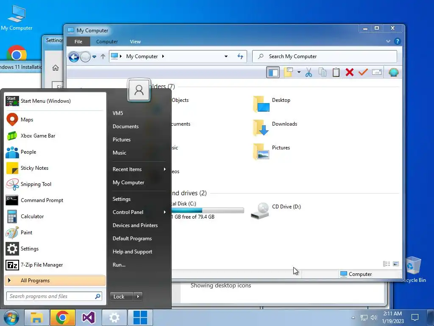Open Visual Studio from the taskbar
This screenshot has width=434, height=326.
89,318
